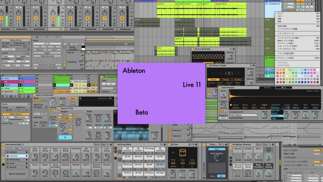This screenshot has width=323, height=182.
Task: Select 'MIDIトラックを挿入' in the context menu
Action: (298, 40)
